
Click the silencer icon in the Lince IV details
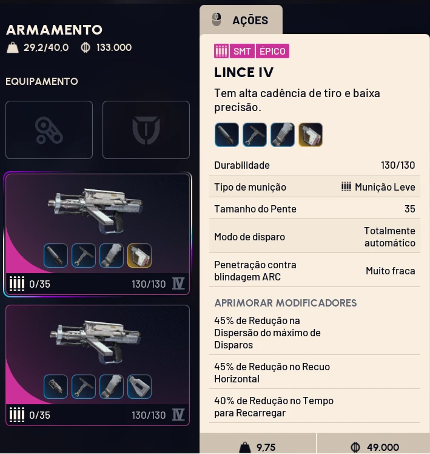click(226, 135)
